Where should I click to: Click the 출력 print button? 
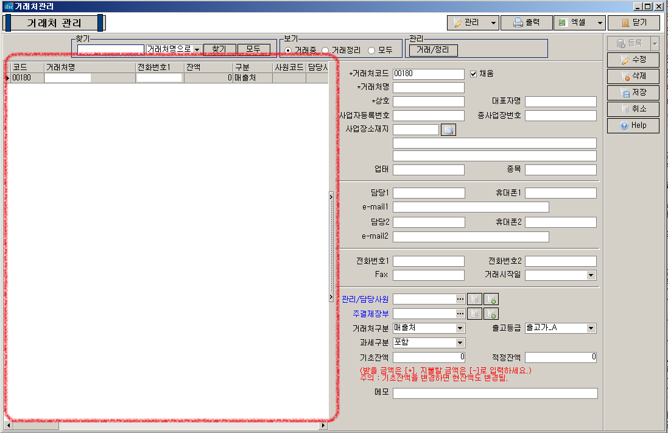tap(527, 23)
